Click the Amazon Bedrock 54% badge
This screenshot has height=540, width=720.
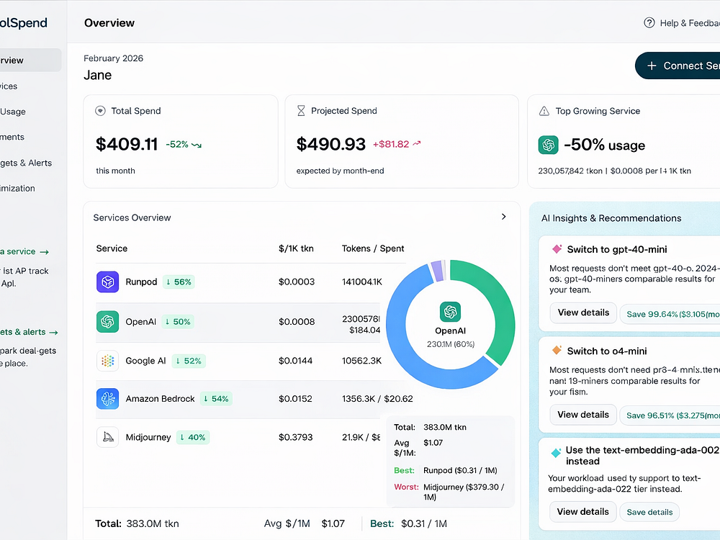tap(216, 399)
